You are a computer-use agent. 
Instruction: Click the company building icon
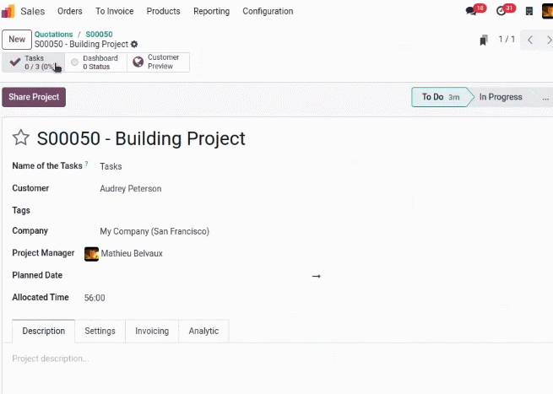529,11
